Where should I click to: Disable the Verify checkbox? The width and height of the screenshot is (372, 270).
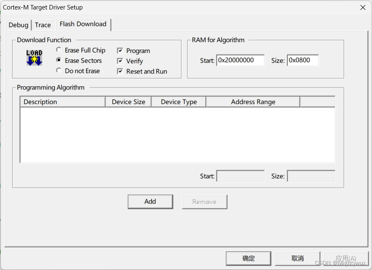tap(120, 61)
